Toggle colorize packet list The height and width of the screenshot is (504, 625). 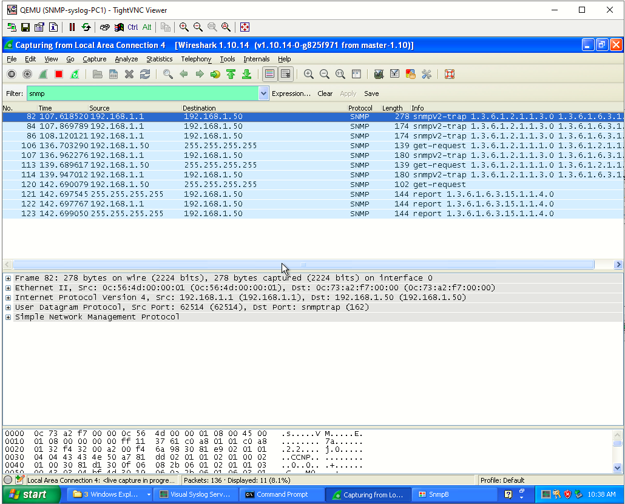[x=270, y=74]
